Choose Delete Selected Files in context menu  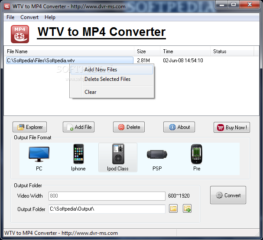tap(111, 79)
